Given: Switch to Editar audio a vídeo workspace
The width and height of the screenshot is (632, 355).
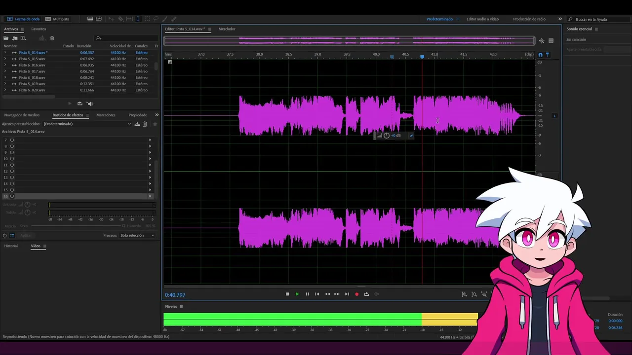Looking at the screenshot, I should (482, 19).
